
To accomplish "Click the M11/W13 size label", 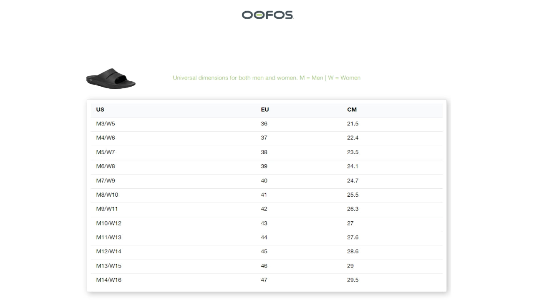I will pos(108,237).
